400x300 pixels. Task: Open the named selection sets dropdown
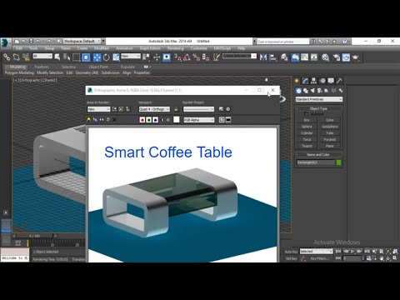click(x=239, y=56)
